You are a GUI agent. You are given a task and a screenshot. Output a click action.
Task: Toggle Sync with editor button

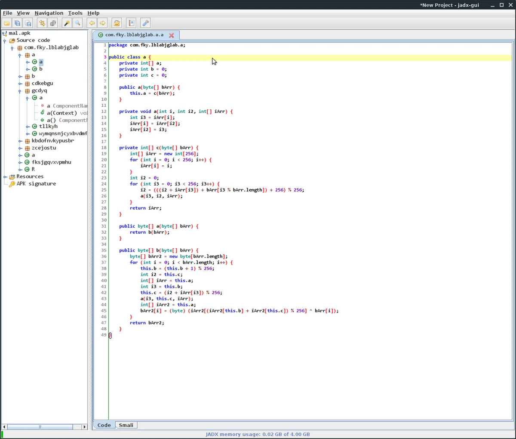click(x=42, y=23)
